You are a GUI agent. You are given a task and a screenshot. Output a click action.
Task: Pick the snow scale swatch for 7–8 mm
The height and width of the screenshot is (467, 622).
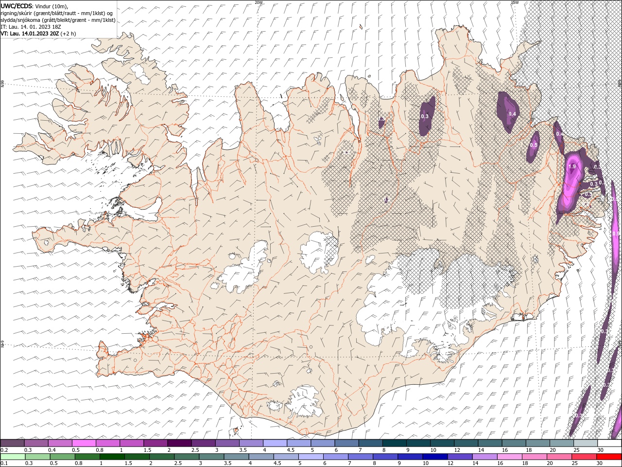point(371,443)
